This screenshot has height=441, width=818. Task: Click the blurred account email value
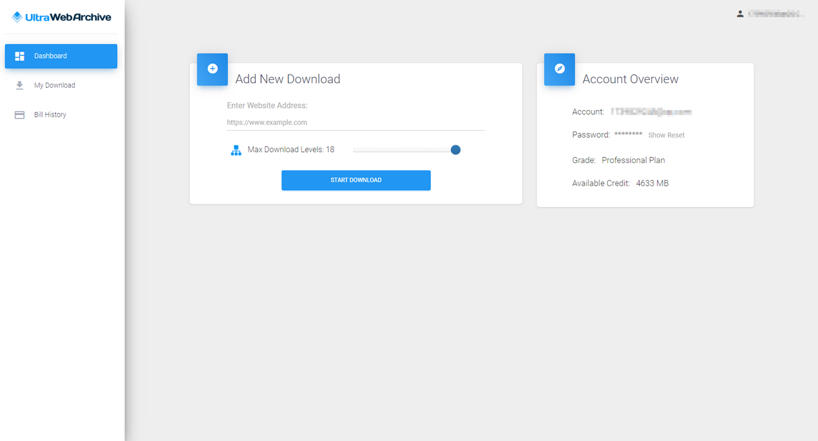point(651,112)
